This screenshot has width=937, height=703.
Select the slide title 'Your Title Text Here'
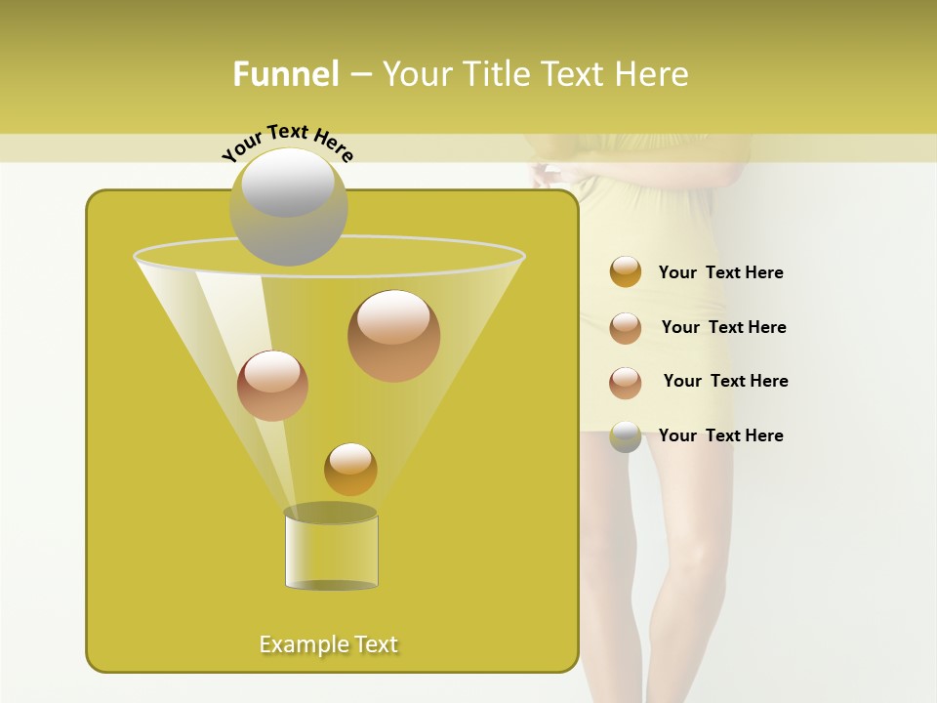point(535,74)
